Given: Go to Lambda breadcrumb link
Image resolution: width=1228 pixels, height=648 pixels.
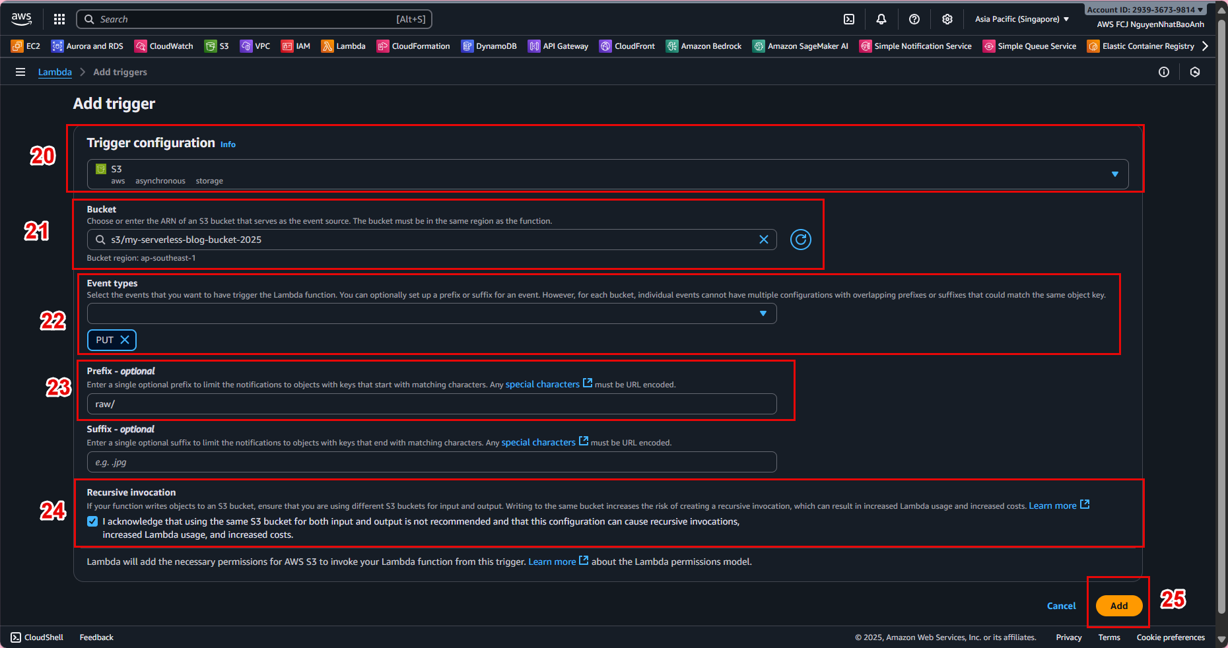Looking at the screenshot, I should pos(55,72).
